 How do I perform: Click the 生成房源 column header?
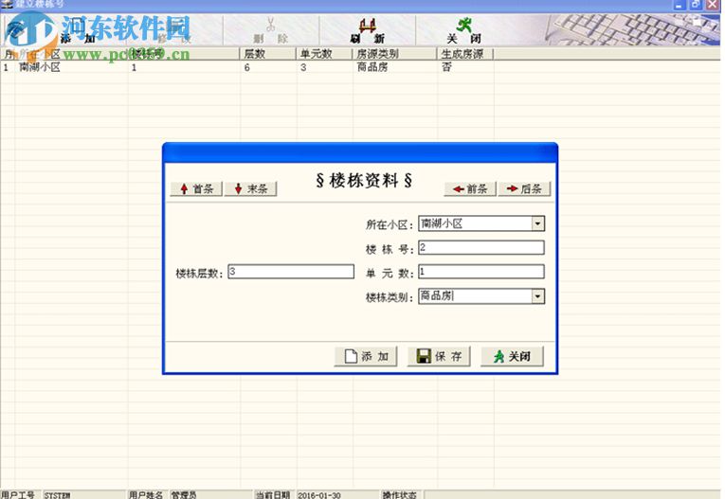pyautogui.click(x=465, y=54)
